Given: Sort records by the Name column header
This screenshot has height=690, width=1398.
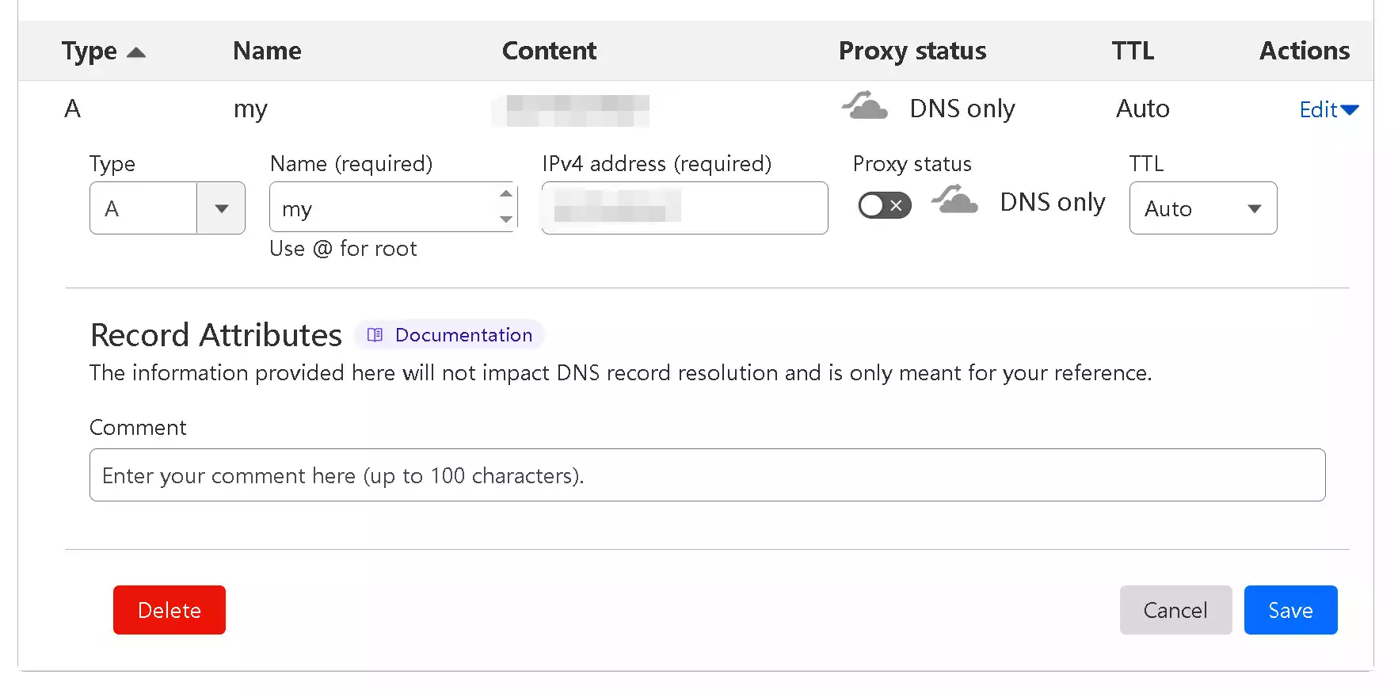Looking at the screenshot, I should coord(267,51).
